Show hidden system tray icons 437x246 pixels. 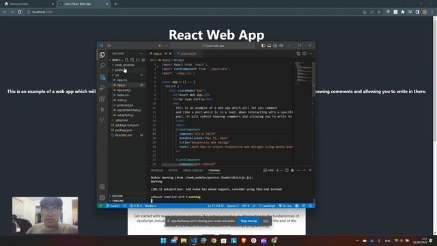(357, 241)
